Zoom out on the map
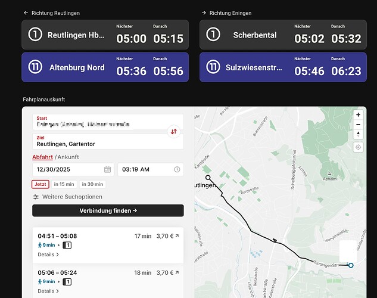This screenshot has height=298, width=377. pyautogui.click(x=358, y=125)
